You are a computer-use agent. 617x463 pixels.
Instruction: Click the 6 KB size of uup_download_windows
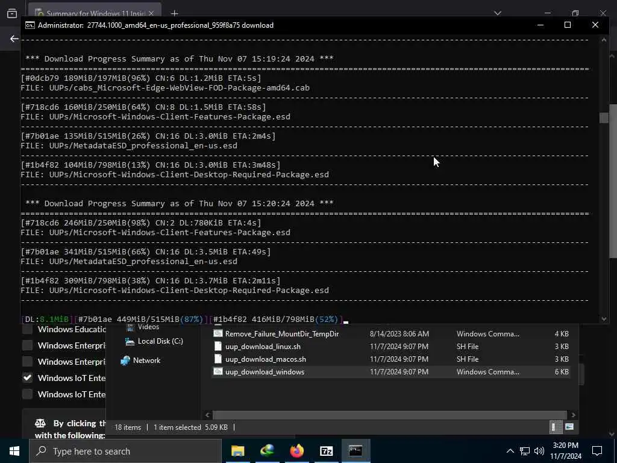coord(562,371)
